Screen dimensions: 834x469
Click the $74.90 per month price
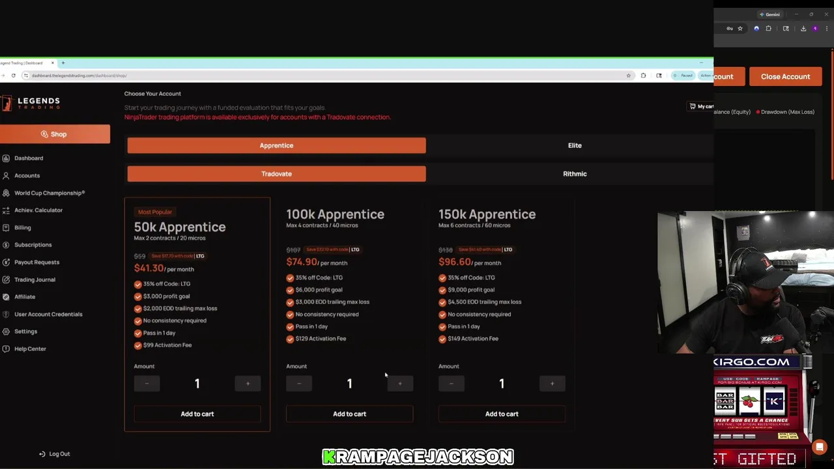317,262
